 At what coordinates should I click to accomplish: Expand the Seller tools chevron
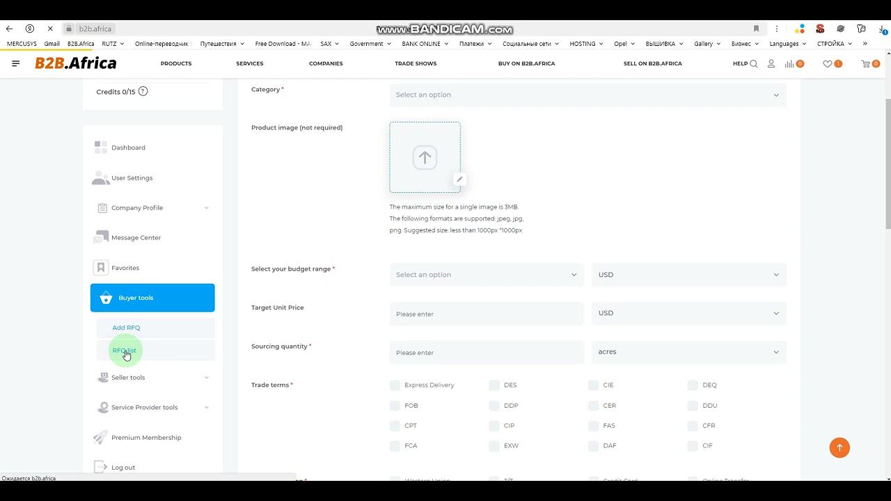click(207, 377)
